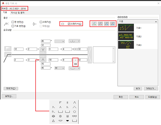Image resolution: width=161 pixels, height=125 pixels.
Task: Click the tail button at reference line end
Action: (x=90, y=55)
